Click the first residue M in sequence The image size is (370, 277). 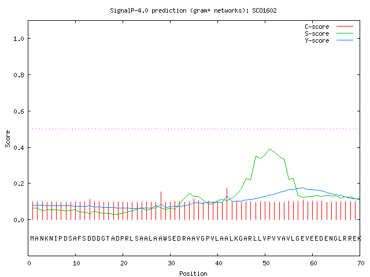32,238
